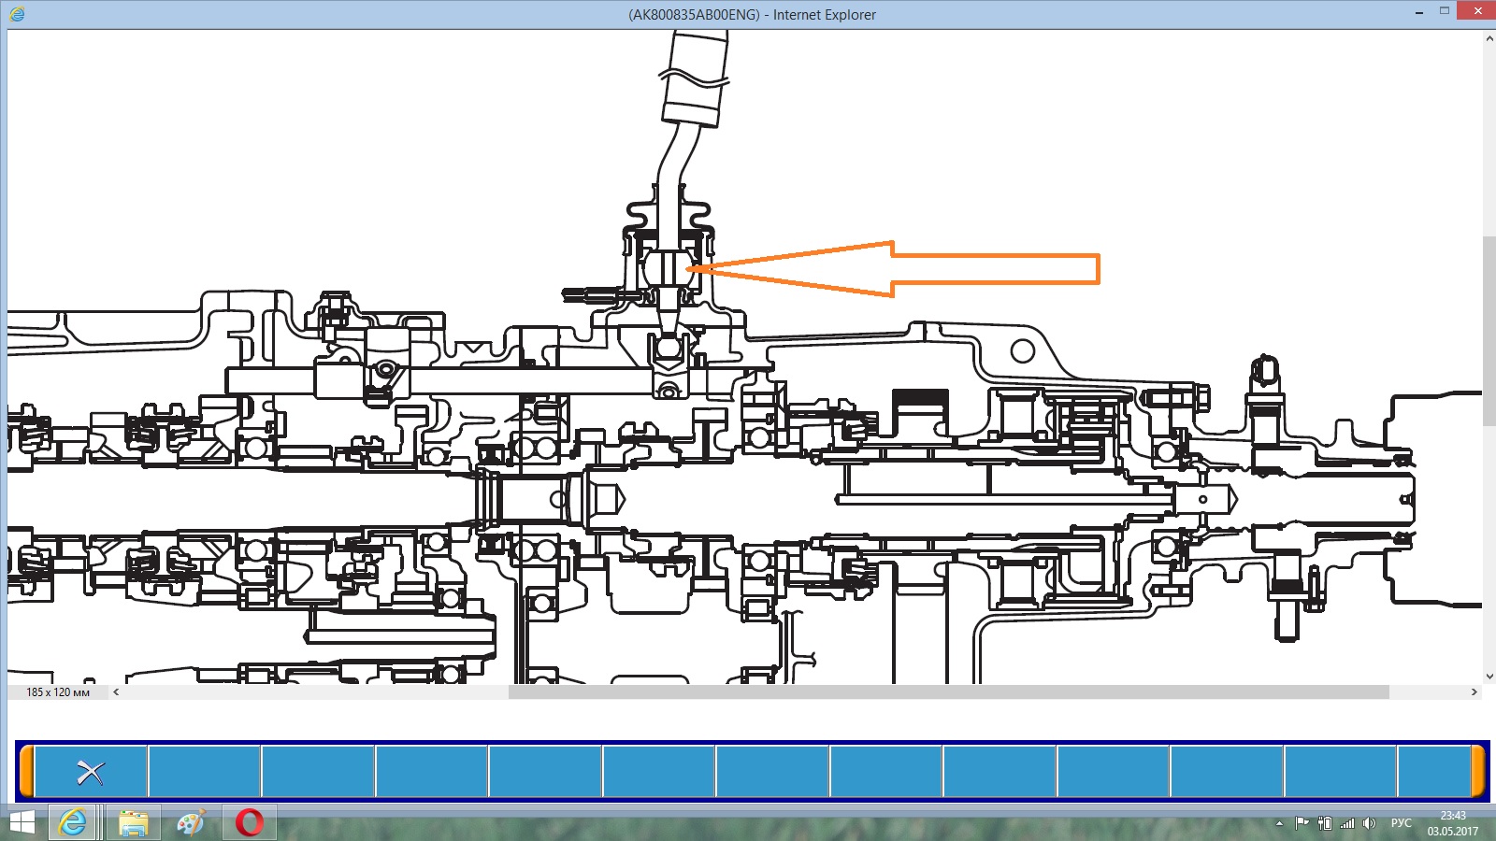
Task: Click the network signal icon in tray
Action: coord(1347,823)
